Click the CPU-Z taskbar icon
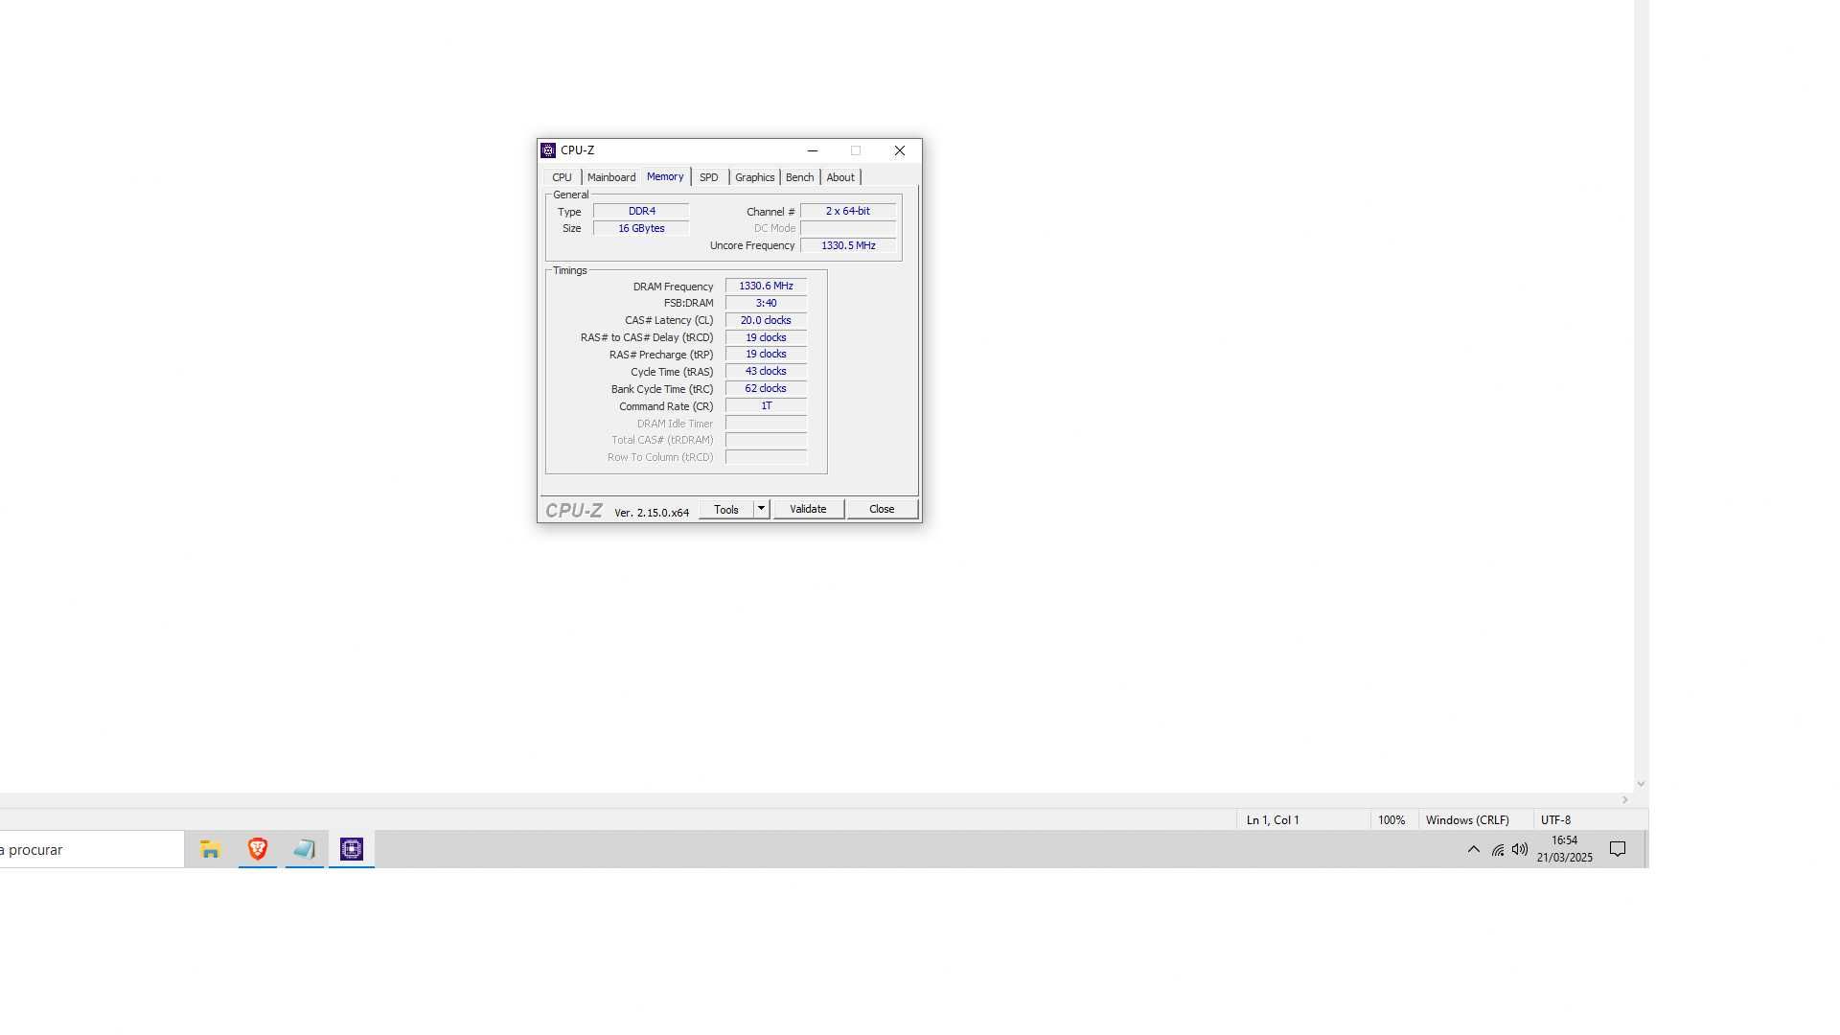This screenshot has height=1035, width=1840. 352,849
